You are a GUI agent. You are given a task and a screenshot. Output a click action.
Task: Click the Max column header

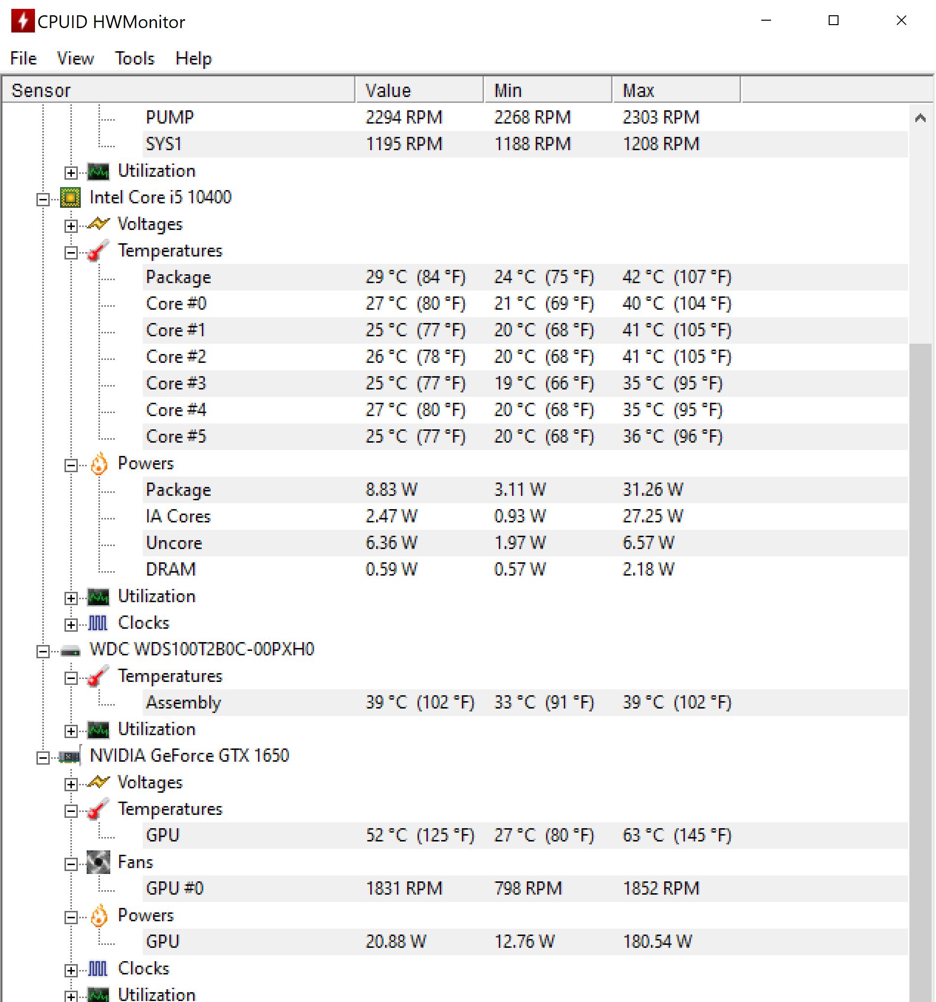click(677, 90)
